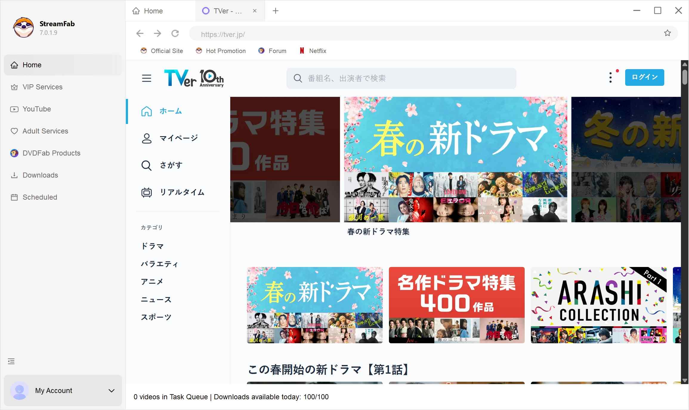This screenshot has width=689, height=410.
Task: Switch to the Home browser tab
Action: pyautogui.click(x=161, y=11)
